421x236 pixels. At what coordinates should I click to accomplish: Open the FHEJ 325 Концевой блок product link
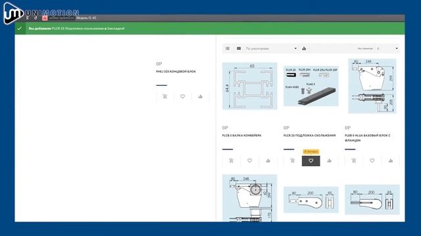click(x=176, y=71)
